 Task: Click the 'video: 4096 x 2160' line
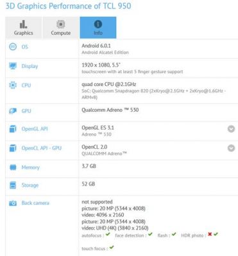(x=103, y=215)
